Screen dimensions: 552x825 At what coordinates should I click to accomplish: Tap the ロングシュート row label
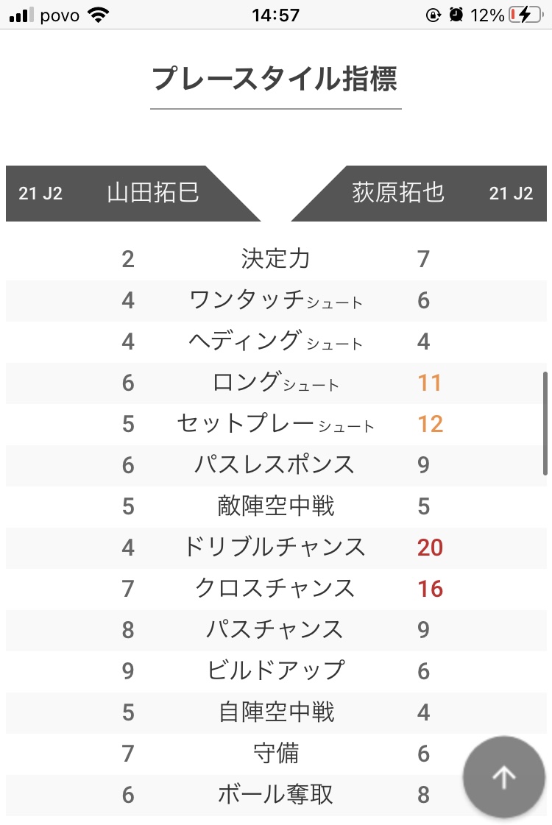tap(275, 383)
